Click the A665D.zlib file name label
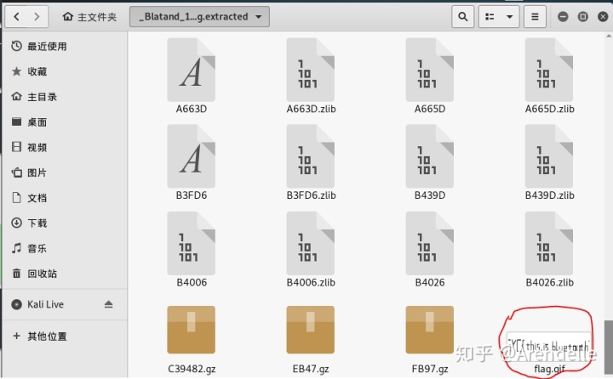Viewport: 613px width, 379px height. point(549,109)
